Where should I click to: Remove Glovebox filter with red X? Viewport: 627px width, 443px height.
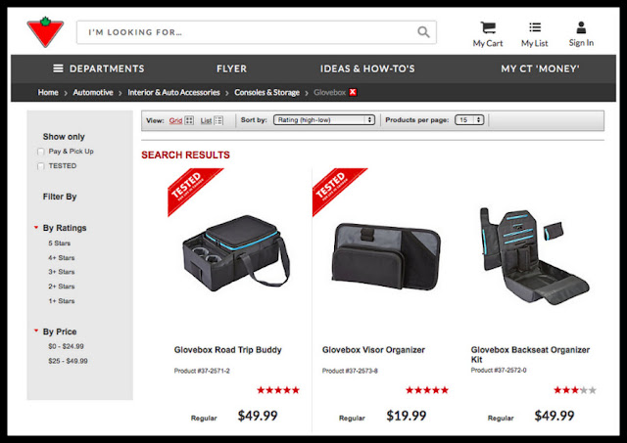tap(353, 92)
